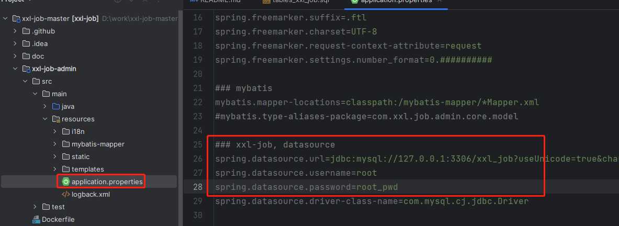The image size is (619, 226).
Task: Collapse the xxl-job-admin module node
Action: [15, 69]
